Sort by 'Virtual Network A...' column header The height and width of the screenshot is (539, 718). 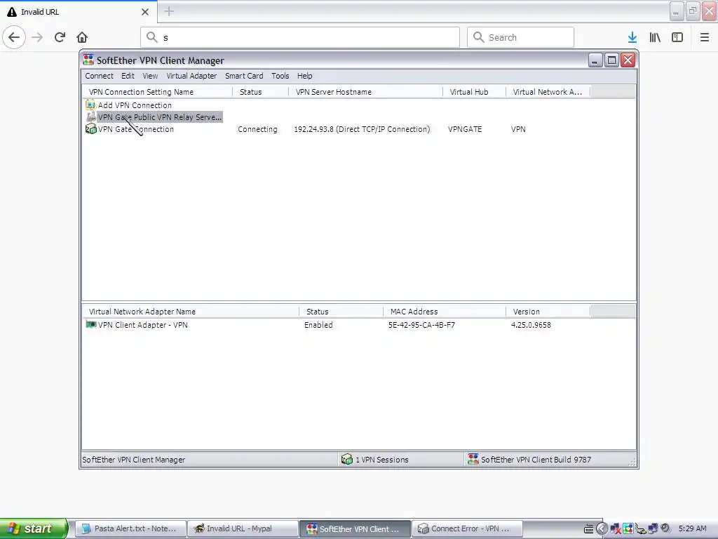[x=548, y=92]
